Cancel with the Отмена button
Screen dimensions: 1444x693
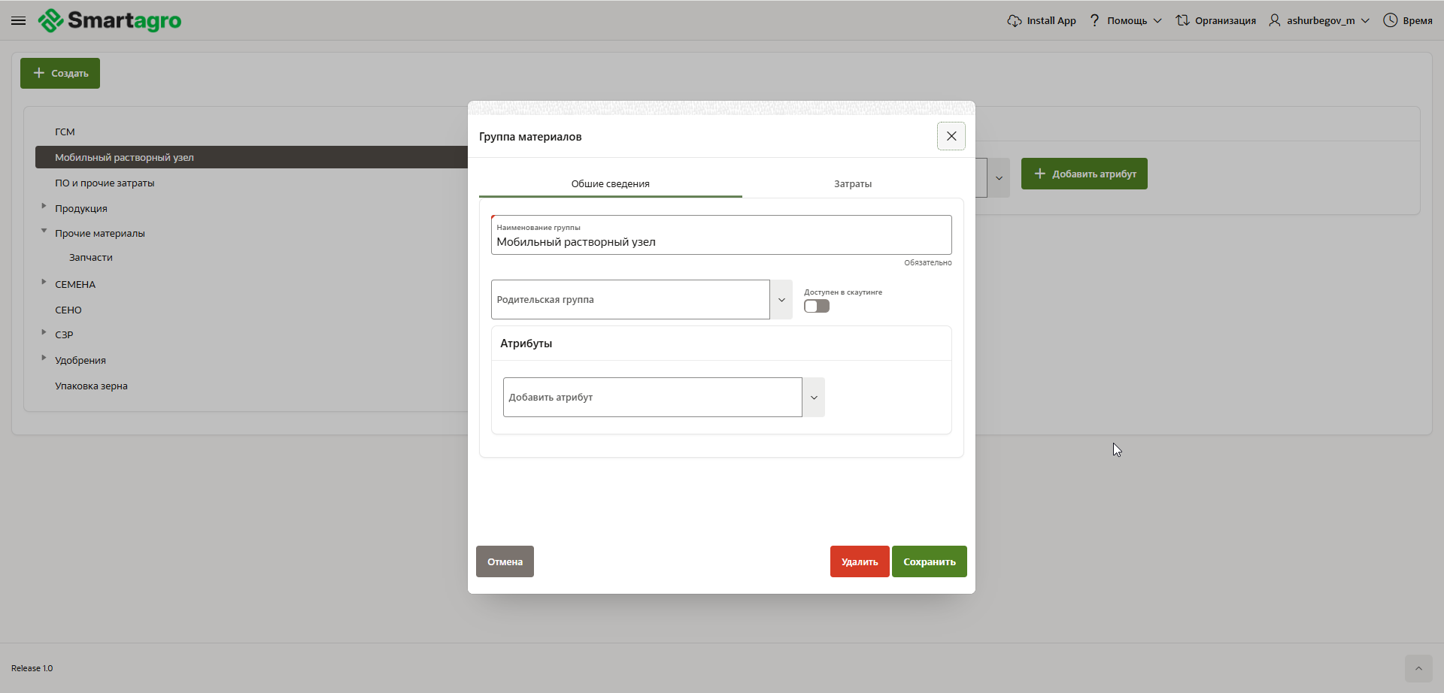pos(505,561)
